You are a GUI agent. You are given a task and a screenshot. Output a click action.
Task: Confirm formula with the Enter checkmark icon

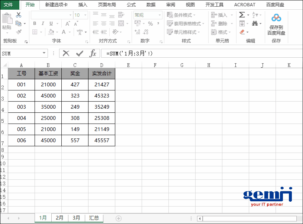tap(79, 54)
